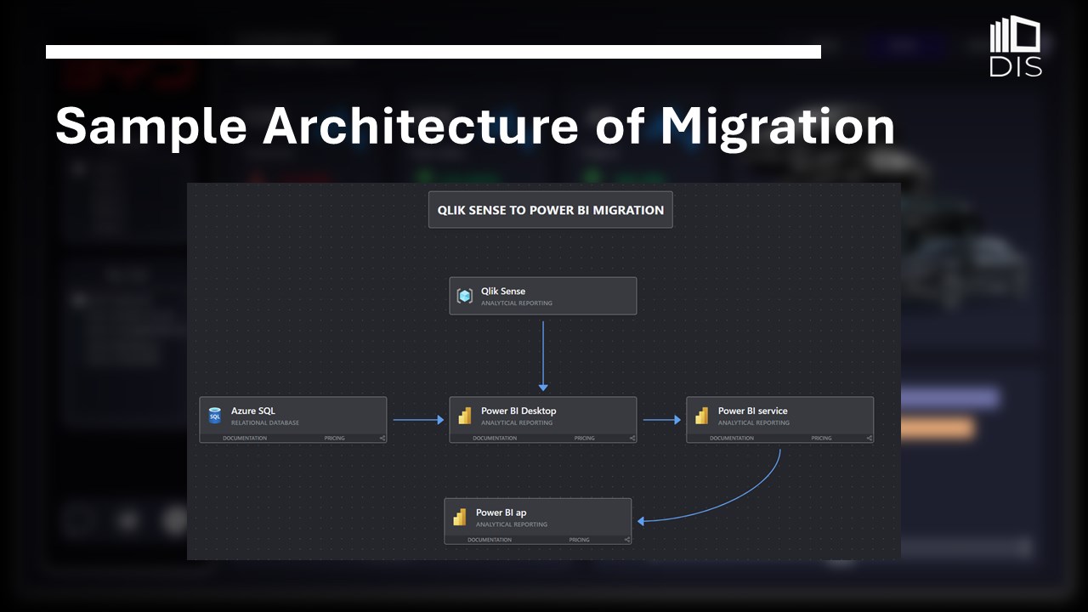The height and width of the screenshot is (612, 1088).
Task: Click the Power BI ap node icon
Action: tap(460, 518)
